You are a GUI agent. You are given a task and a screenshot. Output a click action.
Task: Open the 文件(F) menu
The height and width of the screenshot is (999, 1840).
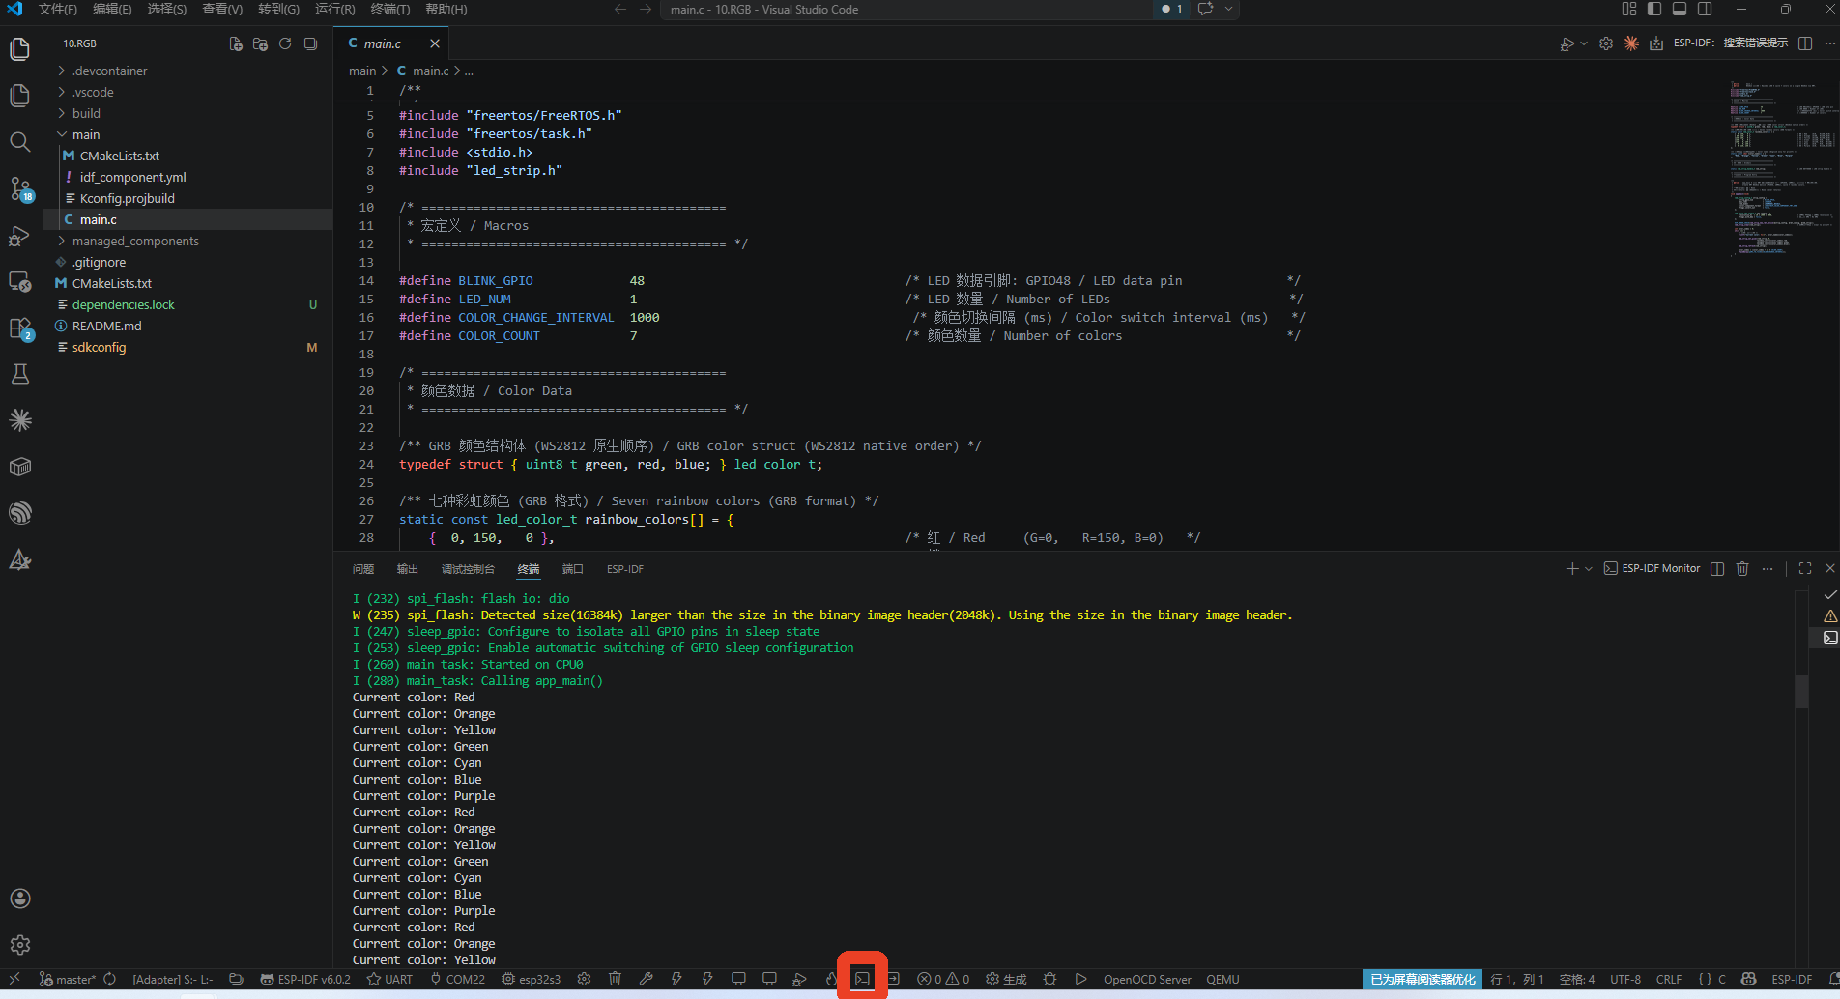click(x=58, y=9)
